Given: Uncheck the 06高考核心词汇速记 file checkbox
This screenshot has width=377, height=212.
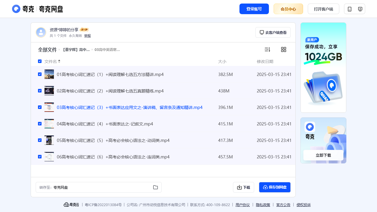Looking at the screenshot, I should (40, 157).
